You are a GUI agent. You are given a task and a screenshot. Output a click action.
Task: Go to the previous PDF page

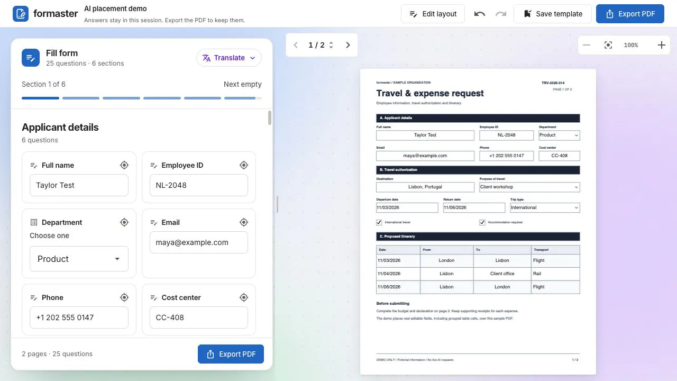[x=296, y=45]
